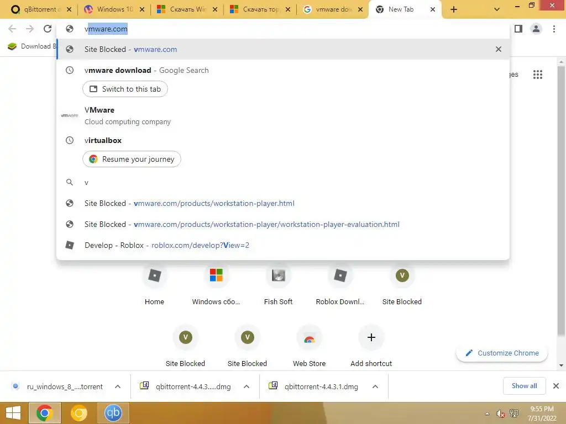The height and width of the screenshot is (424, 566).
Task: Open the qbittorrent-4.4.3....dmg download
Action: [186, 386]
